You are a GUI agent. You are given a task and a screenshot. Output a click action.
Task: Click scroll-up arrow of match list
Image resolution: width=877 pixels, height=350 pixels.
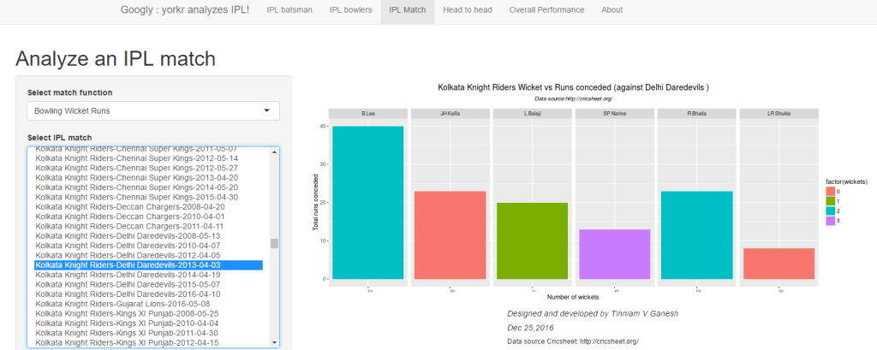(274, 151)
